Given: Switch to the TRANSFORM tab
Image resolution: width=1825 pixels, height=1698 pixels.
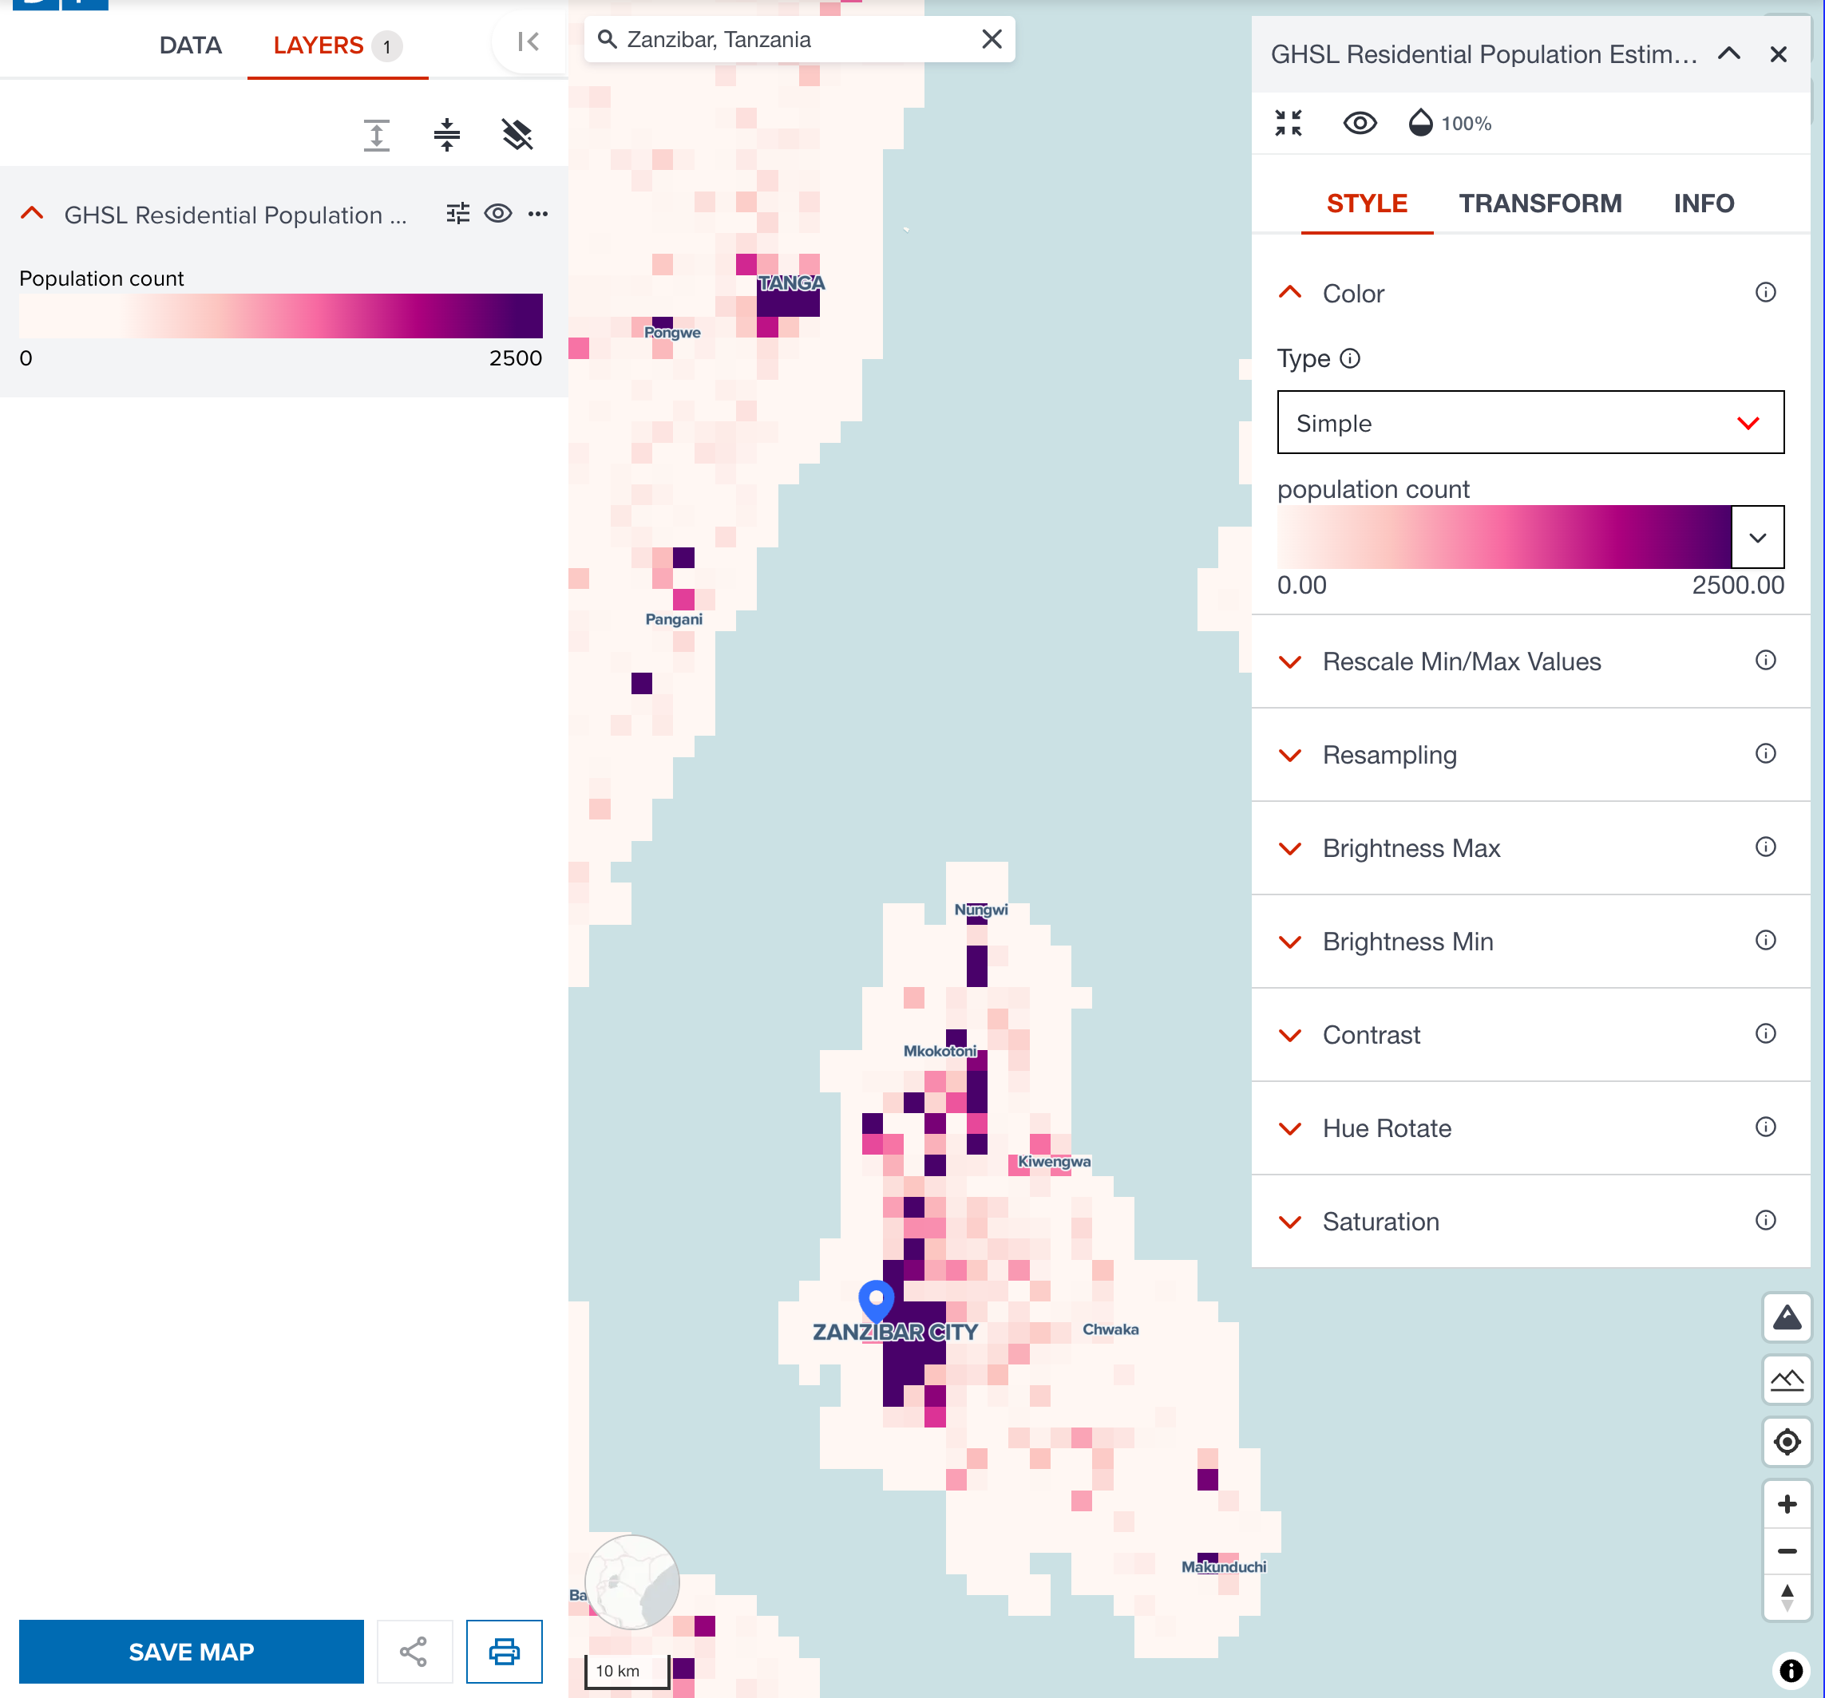Looking at the screenshot, I should pyautogui.click(x=1539, y=203).
